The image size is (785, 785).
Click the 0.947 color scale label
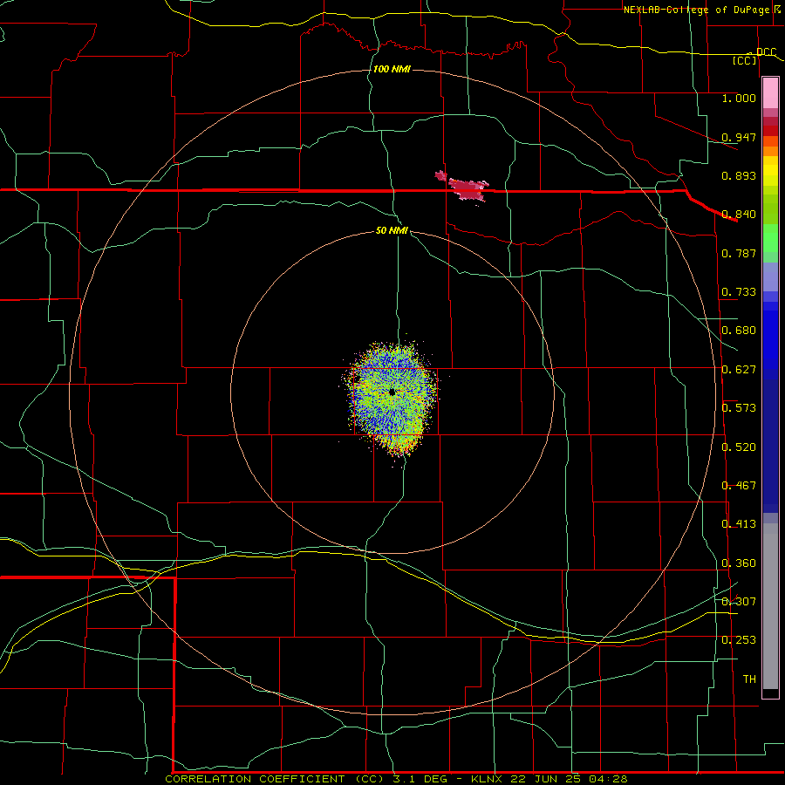click(739, 137)
